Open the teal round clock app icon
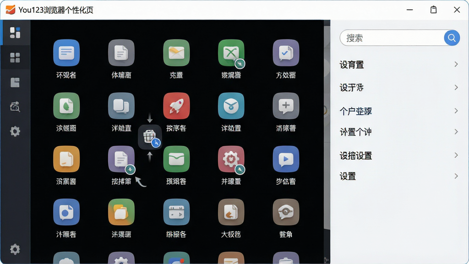This screenshot has height=264, width=469. tap(231, 106)
